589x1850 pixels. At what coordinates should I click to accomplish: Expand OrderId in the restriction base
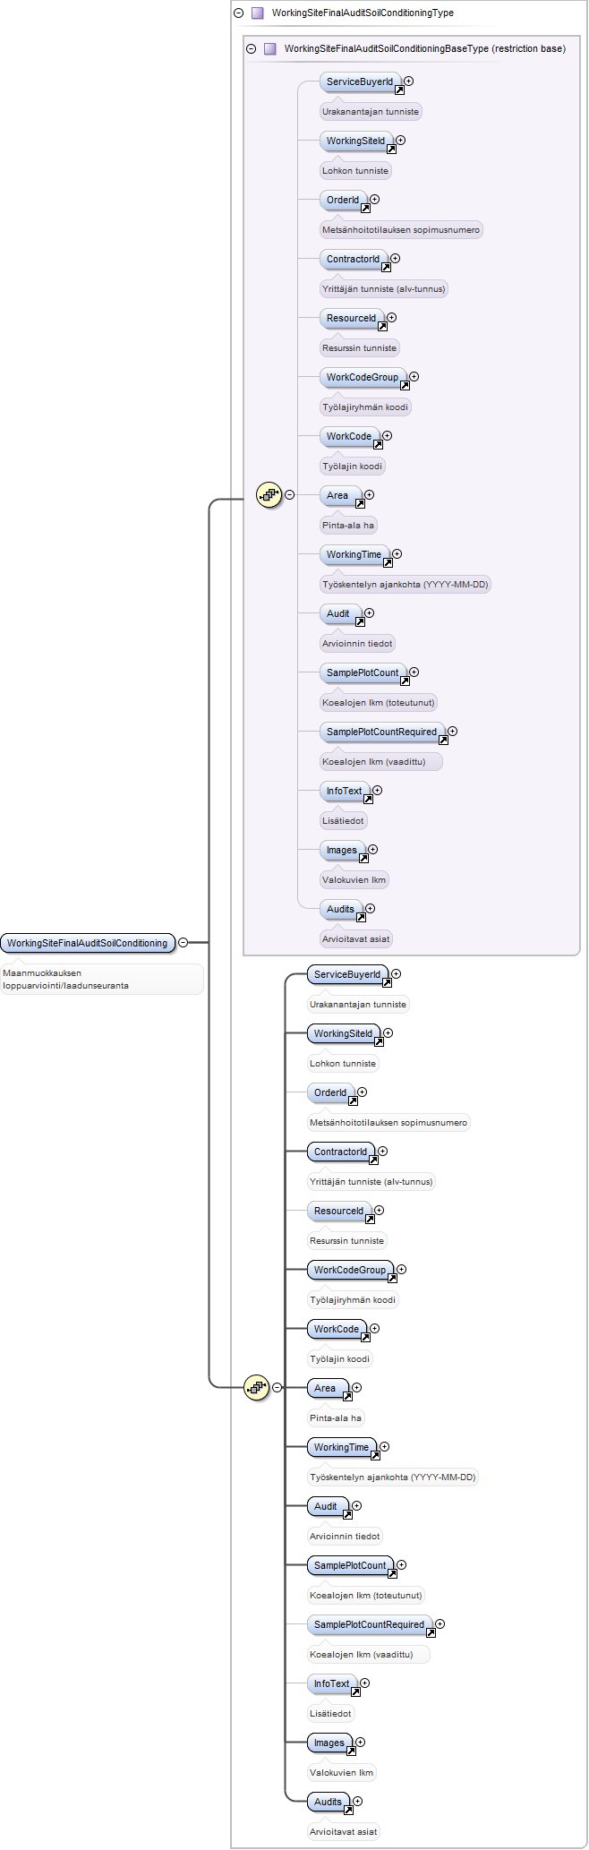click(x=375, y=200)
